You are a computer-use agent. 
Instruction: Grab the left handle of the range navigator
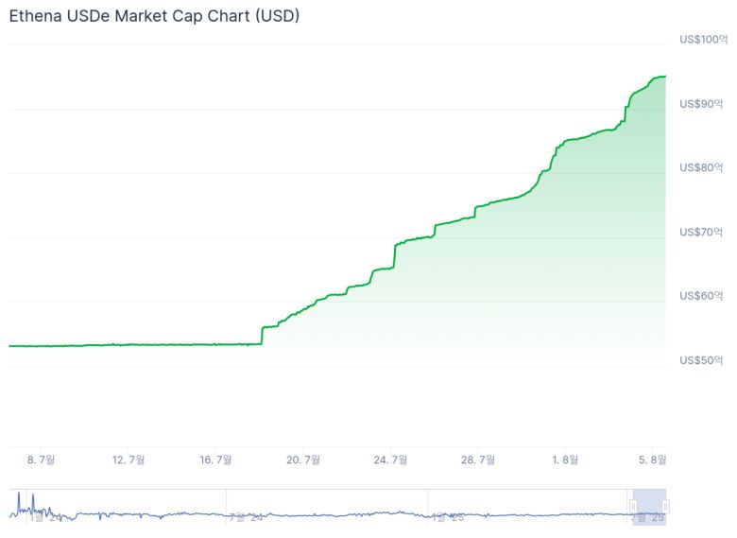[633, 506]
